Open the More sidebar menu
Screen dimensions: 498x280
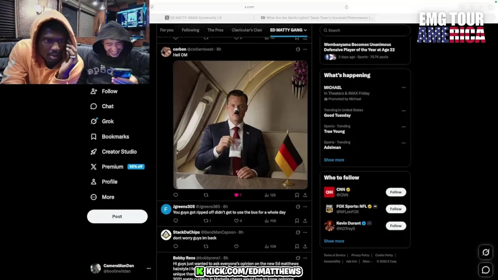pos(102,197)
